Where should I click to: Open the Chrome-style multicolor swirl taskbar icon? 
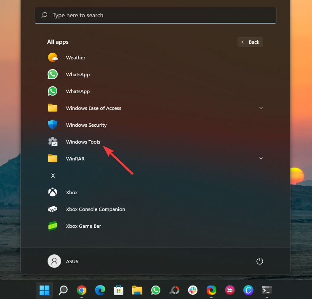click(211, 290)
